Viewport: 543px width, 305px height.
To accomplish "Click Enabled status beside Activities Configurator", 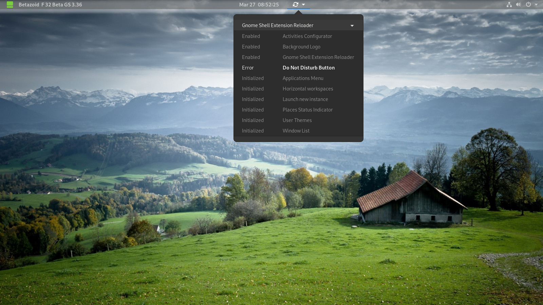I will click(251, 36).
